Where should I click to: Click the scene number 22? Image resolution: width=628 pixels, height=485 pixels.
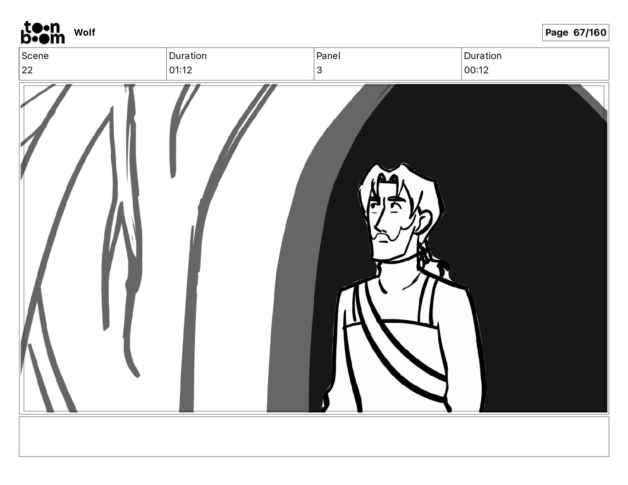(27, 70)
